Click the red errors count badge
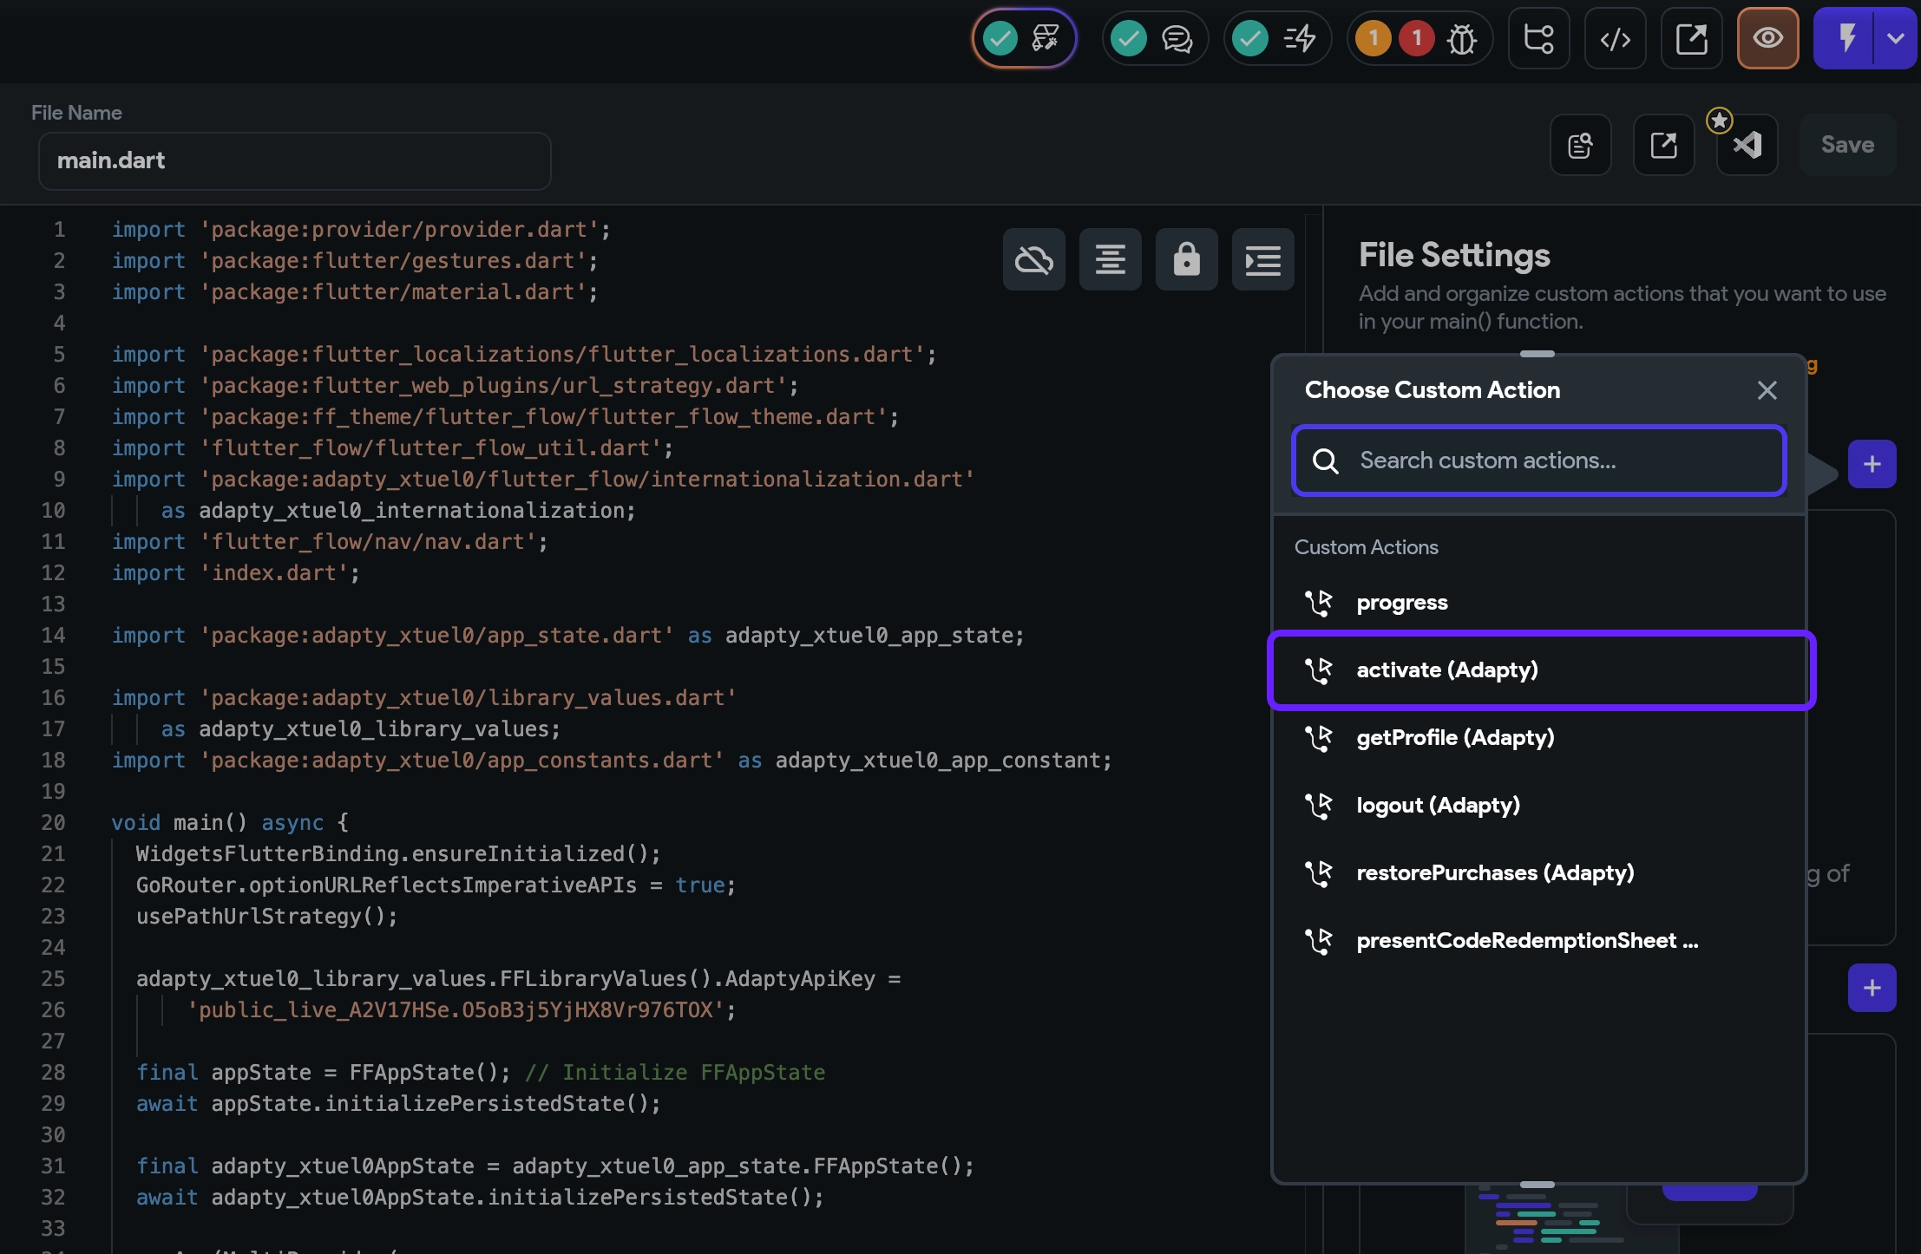 tap(1417, 38)
